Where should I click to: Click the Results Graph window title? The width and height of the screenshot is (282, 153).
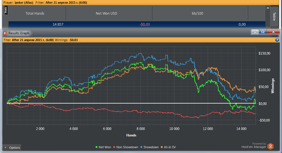[19, 33]
